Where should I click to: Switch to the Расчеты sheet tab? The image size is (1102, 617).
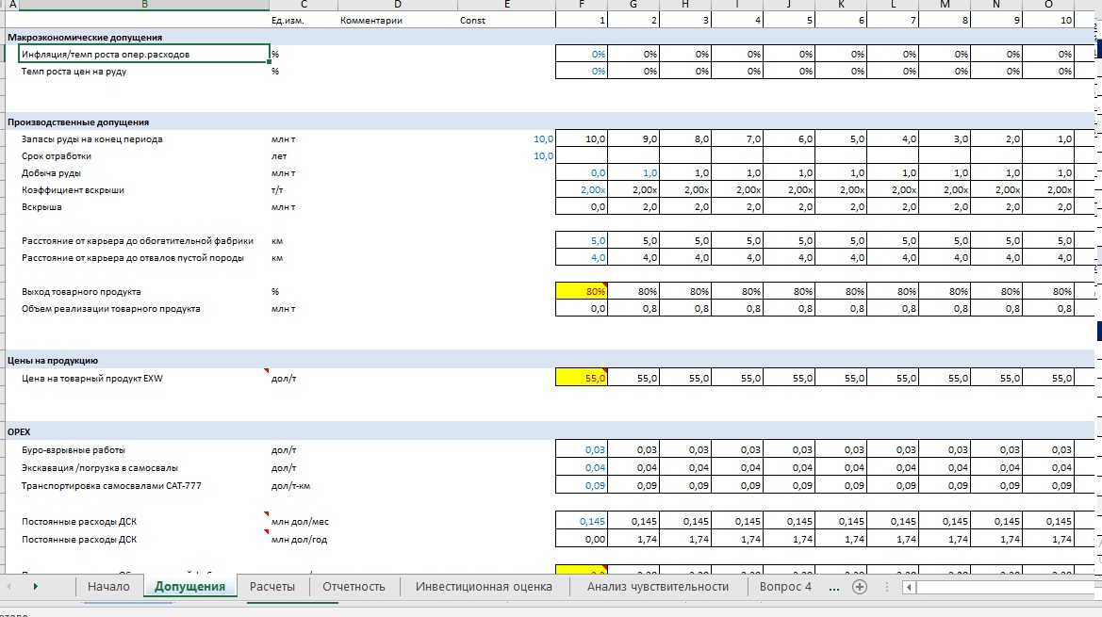pos(272,587)
